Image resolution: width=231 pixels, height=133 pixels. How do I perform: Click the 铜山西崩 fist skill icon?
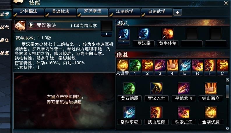click(x=211, y=88)
